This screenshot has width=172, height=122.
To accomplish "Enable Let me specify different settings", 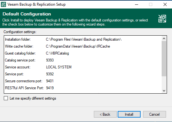I will (6, 98).
